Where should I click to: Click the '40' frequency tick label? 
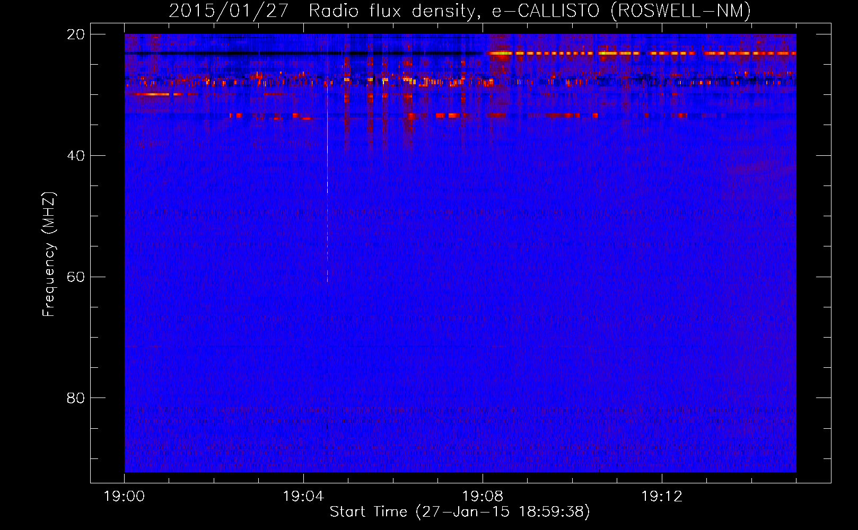pyautogui.click(x=76, y=156)
